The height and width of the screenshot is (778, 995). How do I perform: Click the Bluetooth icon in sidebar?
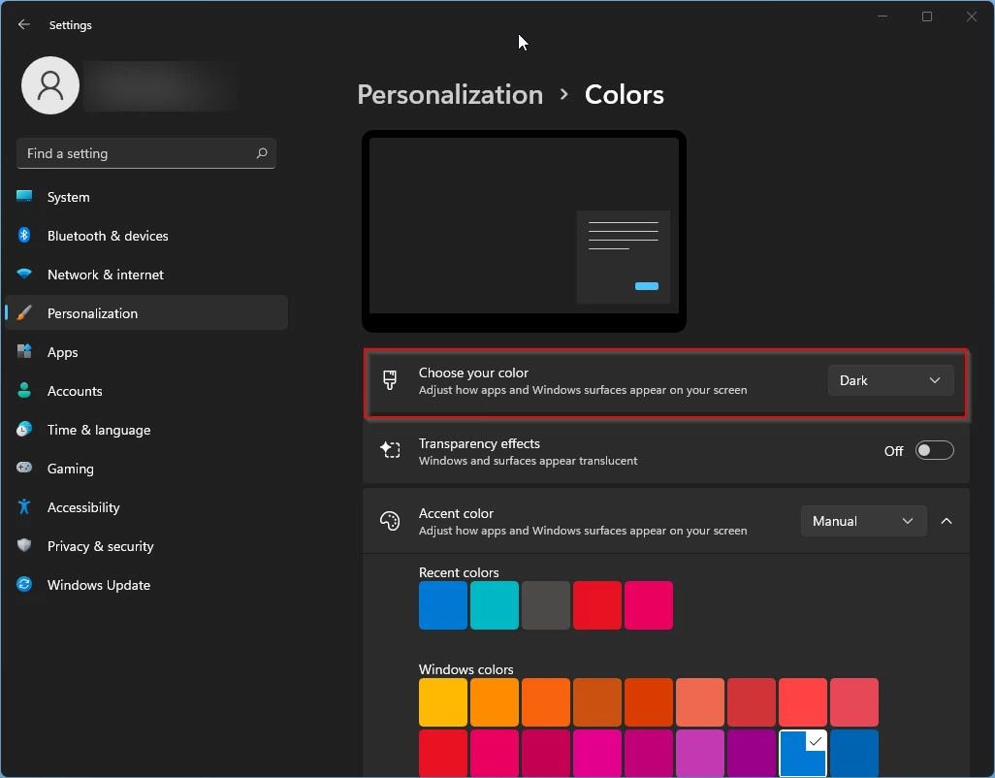tap(24, 236)
